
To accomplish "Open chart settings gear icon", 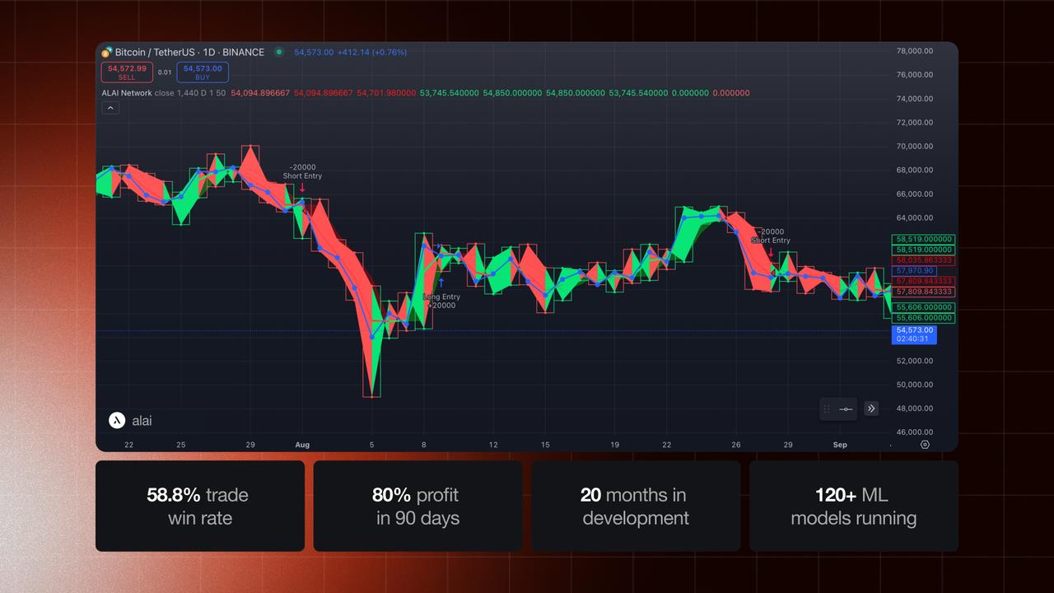I will 925,445.
